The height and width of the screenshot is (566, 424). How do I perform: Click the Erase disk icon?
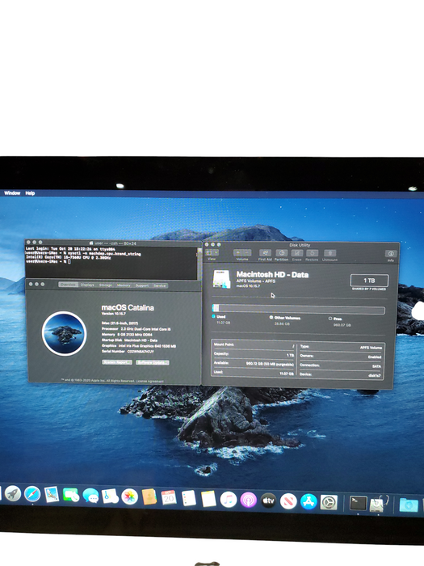[x=296, y=253]
